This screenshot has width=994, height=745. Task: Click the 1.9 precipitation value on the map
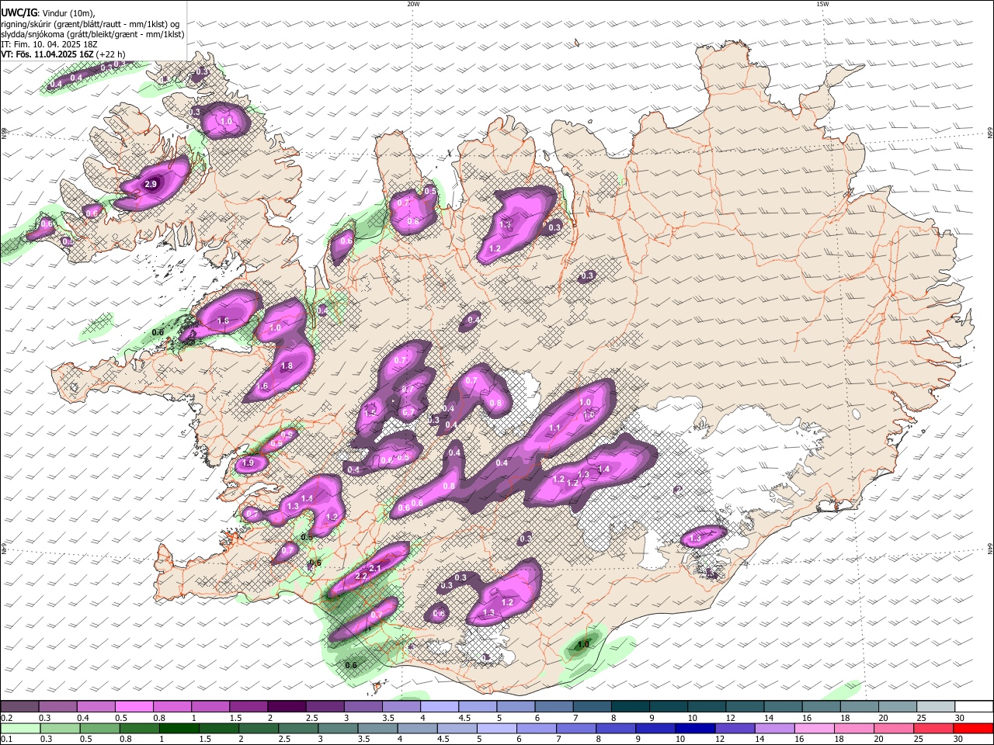tap(248, 463)
